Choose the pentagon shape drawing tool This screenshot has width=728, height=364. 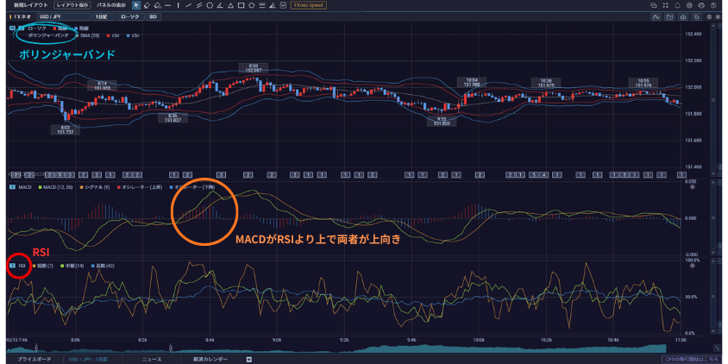click(x=250, y=5)
